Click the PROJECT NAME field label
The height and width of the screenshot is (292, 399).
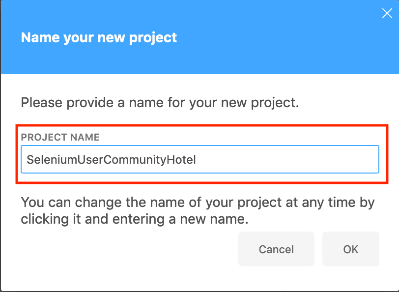tap(60, 137)
